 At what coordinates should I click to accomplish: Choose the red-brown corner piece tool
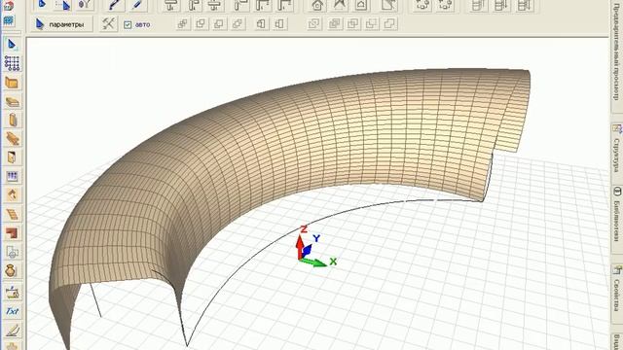point(12,232)
